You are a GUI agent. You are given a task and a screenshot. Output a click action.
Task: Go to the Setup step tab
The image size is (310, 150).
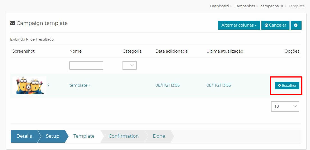click(x=53, y=136)
